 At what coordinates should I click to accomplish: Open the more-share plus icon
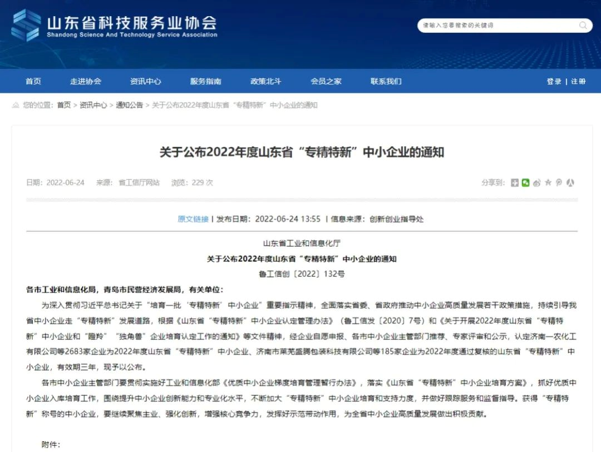tap(515, 182)
